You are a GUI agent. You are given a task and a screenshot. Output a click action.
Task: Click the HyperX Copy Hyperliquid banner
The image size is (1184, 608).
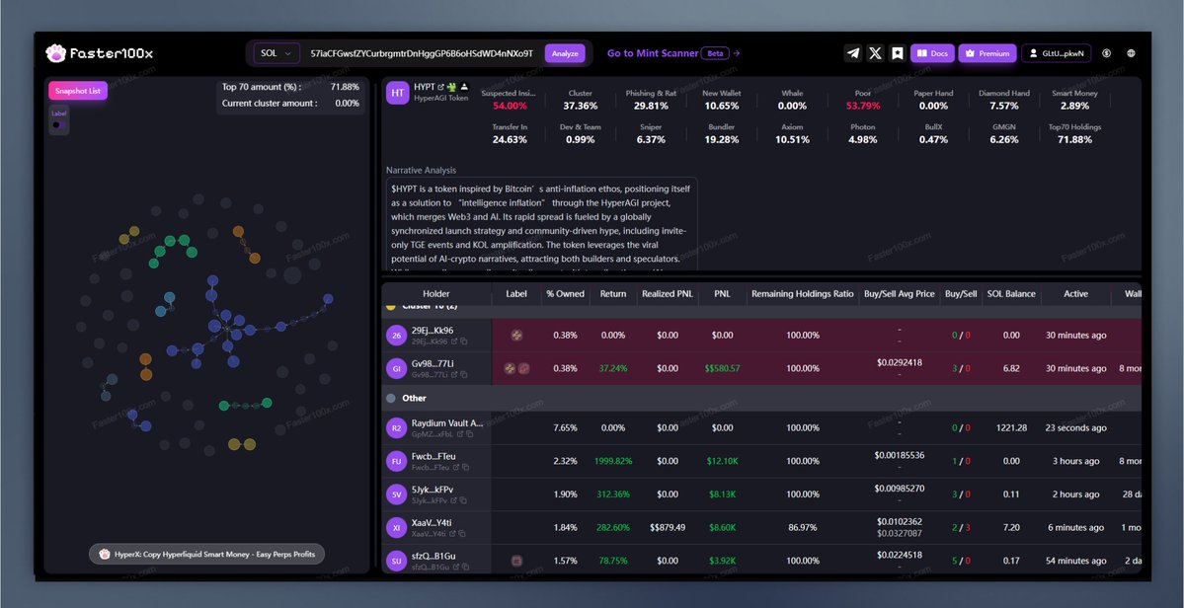click(206, 554)
